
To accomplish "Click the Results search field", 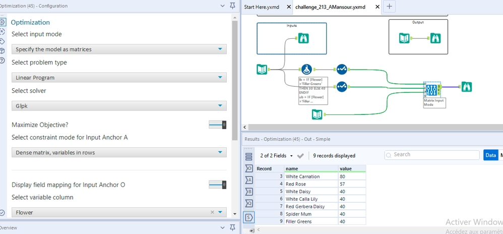I will (432, 155).
